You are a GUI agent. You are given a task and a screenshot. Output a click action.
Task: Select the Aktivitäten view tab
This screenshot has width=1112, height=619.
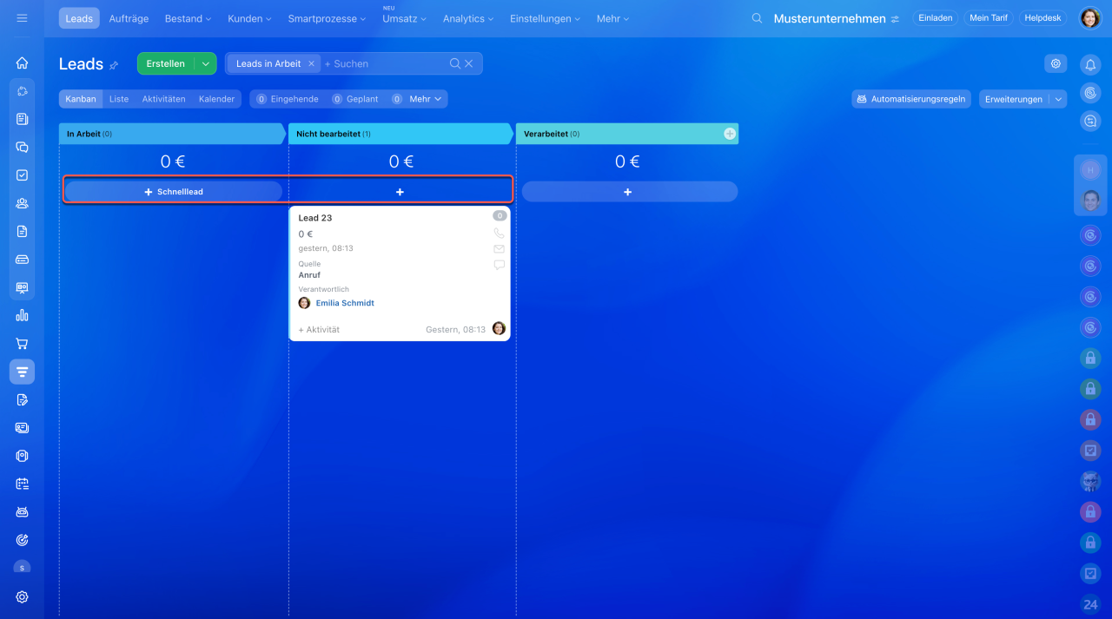coord(163,99)
